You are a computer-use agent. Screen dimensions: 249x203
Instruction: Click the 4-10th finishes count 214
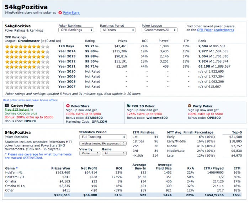coord(155,156)
